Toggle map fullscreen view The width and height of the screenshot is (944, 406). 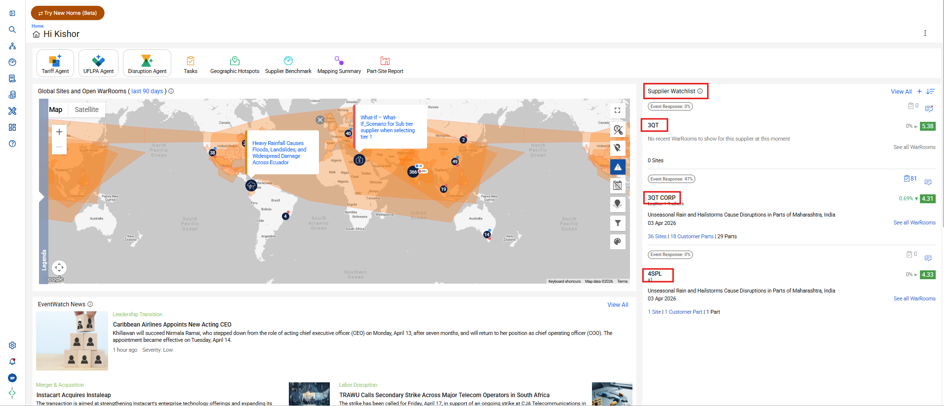click(x=618, y=111)
